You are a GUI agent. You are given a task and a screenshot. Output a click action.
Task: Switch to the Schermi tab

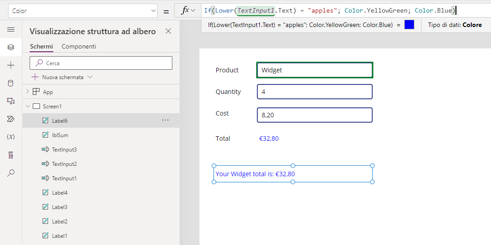(x=41, y=46)
